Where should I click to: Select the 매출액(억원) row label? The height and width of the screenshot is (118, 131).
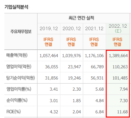(x=17, y=55)
